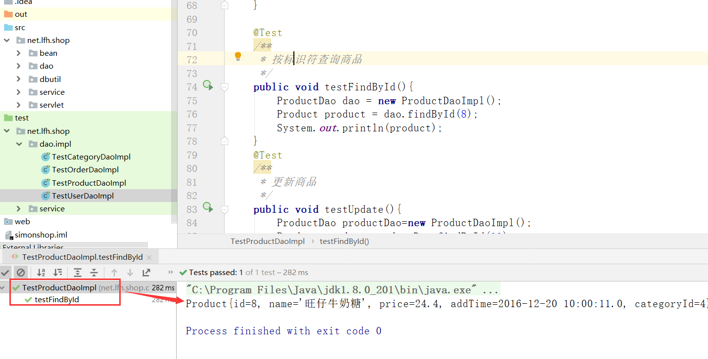Click the @Test annotation on line 70
The width and height of the screenshot is (708, 359).
coord(268,33)
